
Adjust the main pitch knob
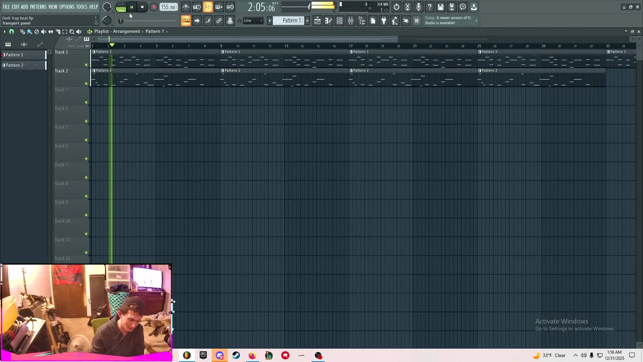click(106, 20)
